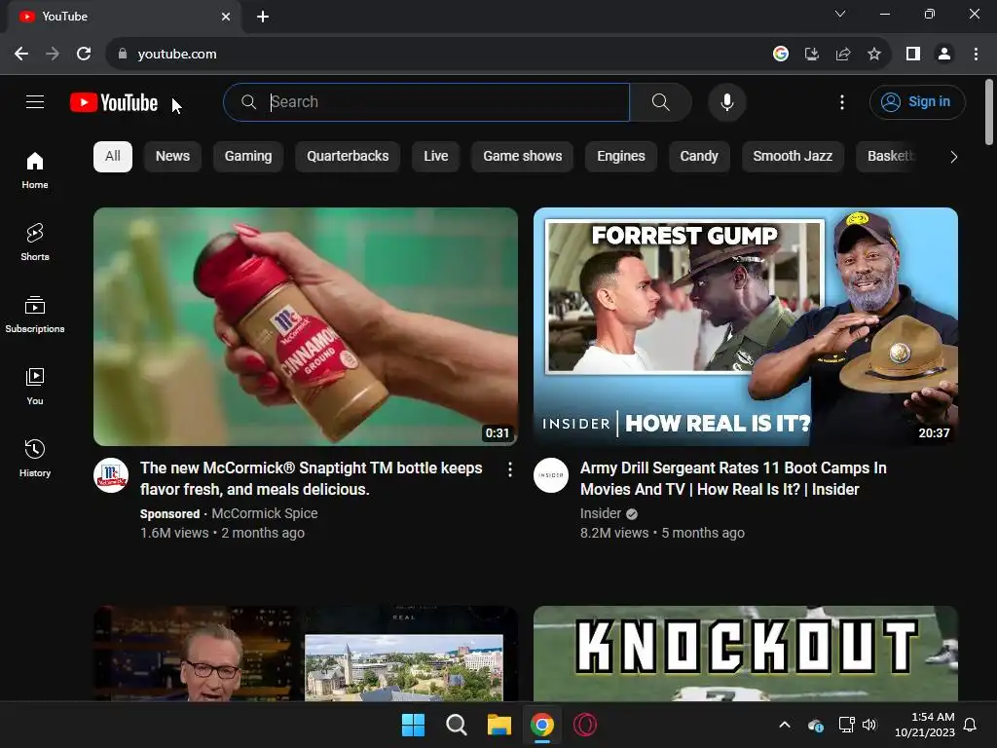Open Chrome tab search dropdown
The image size is (997, 748).
(840, 14)
